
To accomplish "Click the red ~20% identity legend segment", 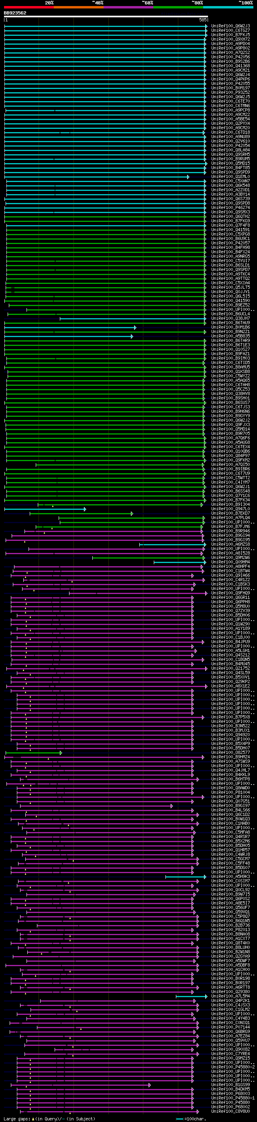I will pyautogui.click(x=29, y=7).
